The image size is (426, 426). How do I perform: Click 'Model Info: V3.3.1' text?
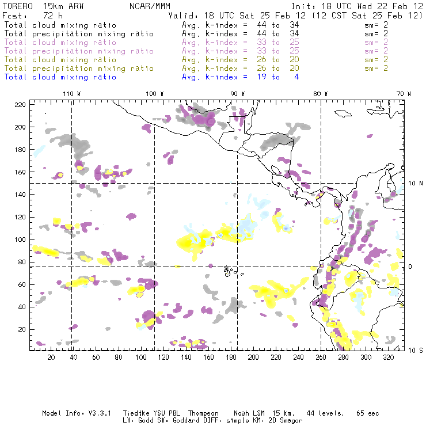pos(77,413)
